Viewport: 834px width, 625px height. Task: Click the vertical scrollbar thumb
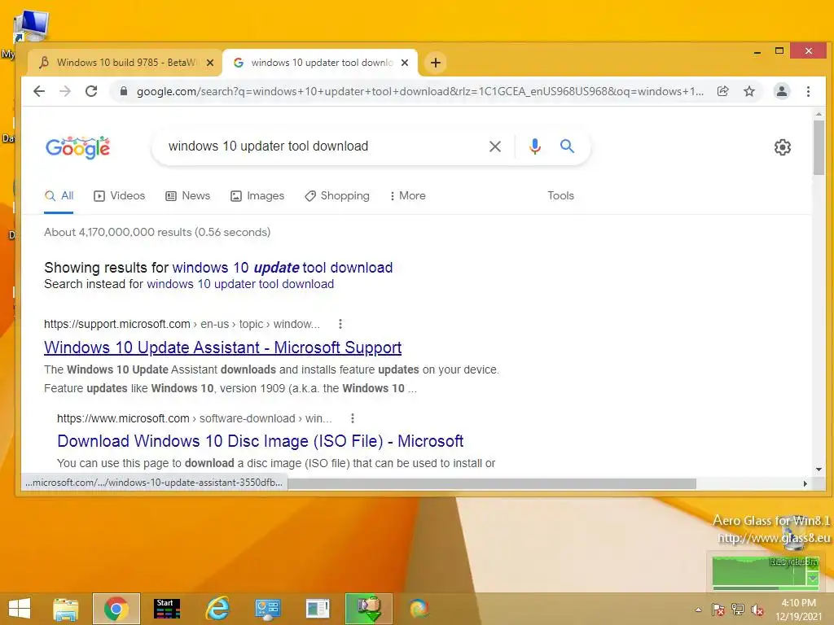pyautogui.click(x=819, y=148)
